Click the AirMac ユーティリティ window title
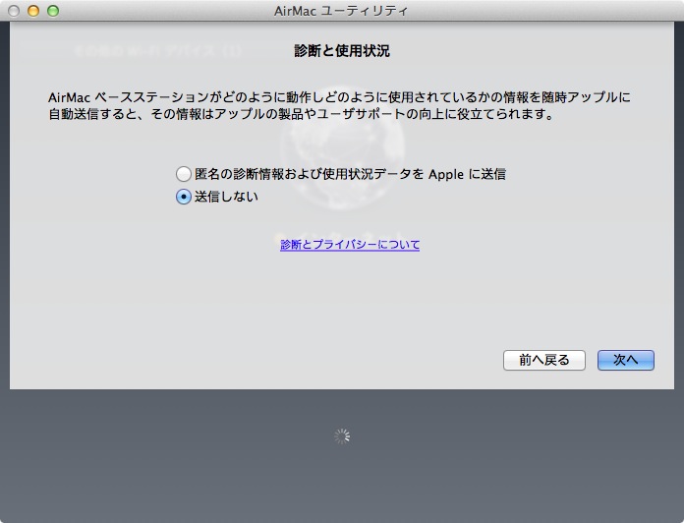 coord(341,11)
